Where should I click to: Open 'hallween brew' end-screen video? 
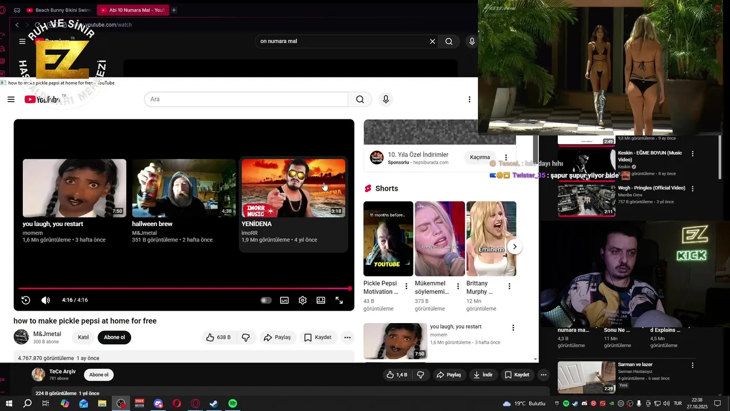(184, 188)
